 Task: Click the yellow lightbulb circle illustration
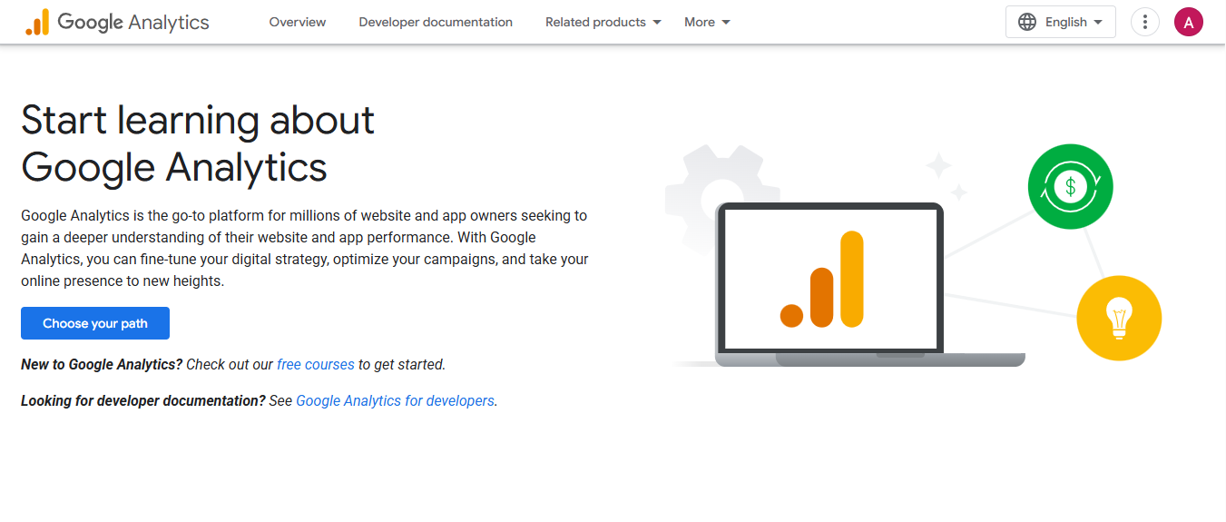1119,318
